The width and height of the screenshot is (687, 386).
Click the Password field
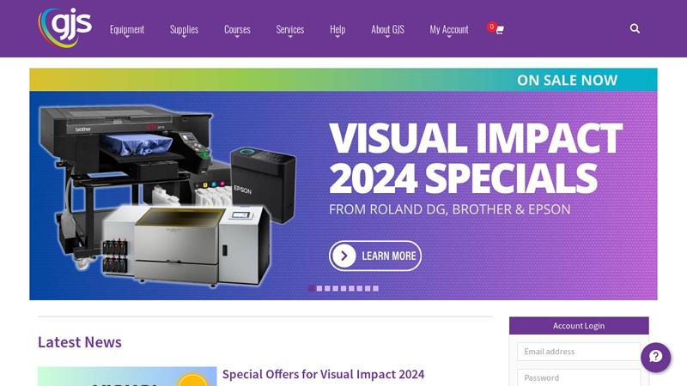point(578,377)
